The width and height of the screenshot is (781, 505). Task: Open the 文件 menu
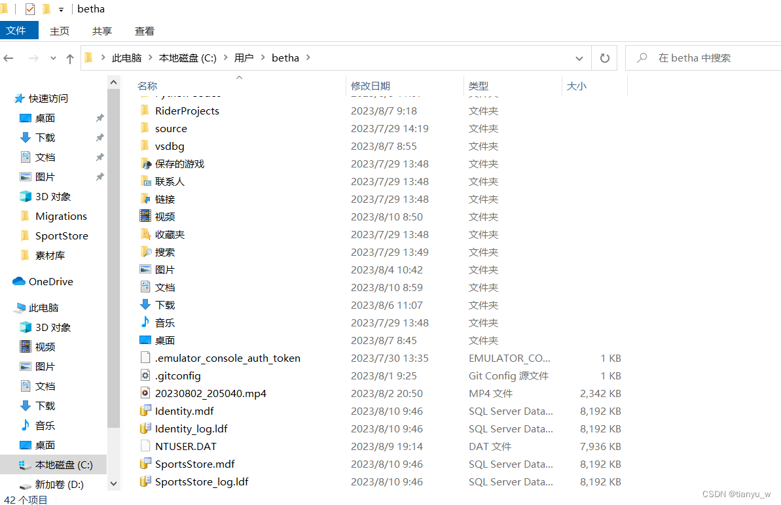[x=19, y=31]
